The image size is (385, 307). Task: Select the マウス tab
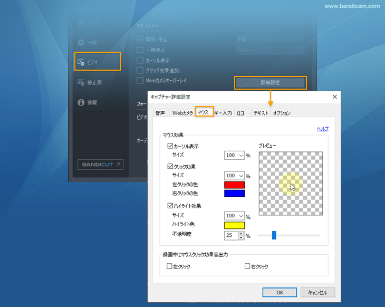pos(204,112)
